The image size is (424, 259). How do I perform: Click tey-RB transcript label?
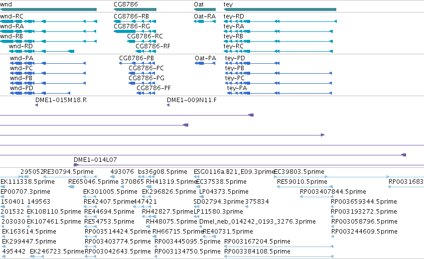click(x=233, y=36)
